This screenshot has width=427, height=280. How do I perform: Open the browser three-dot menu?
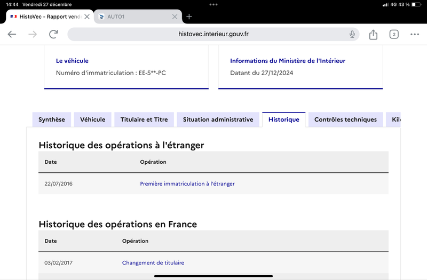415,34
